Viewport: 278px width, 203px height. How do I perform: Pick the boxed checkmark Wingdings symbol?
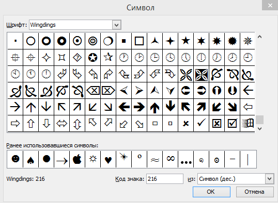[232, 123]
